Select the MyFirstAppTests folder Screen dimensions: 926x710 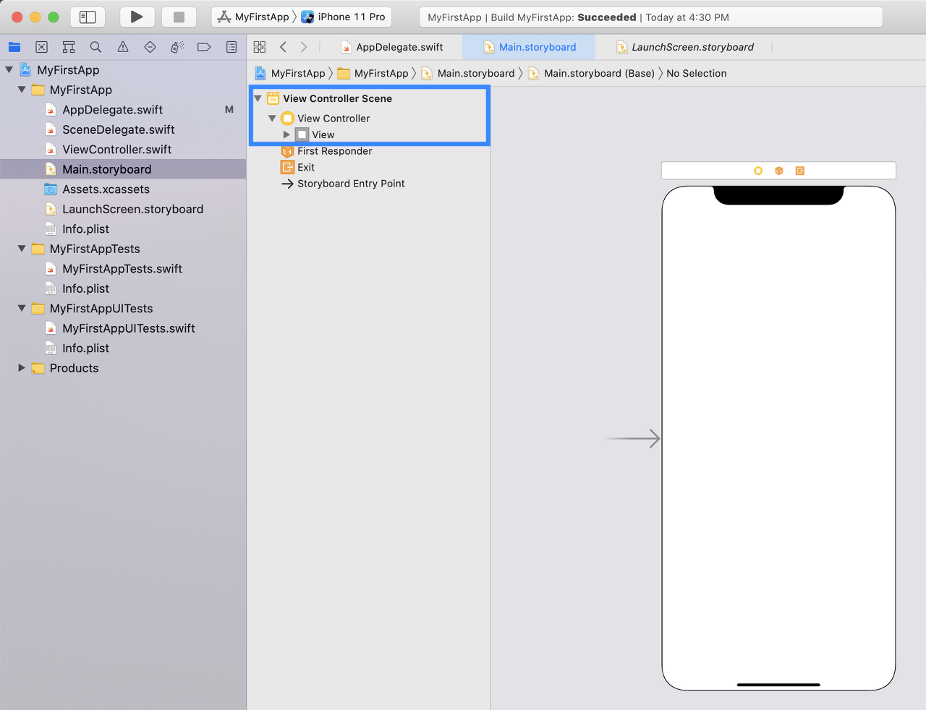[123, 249]
